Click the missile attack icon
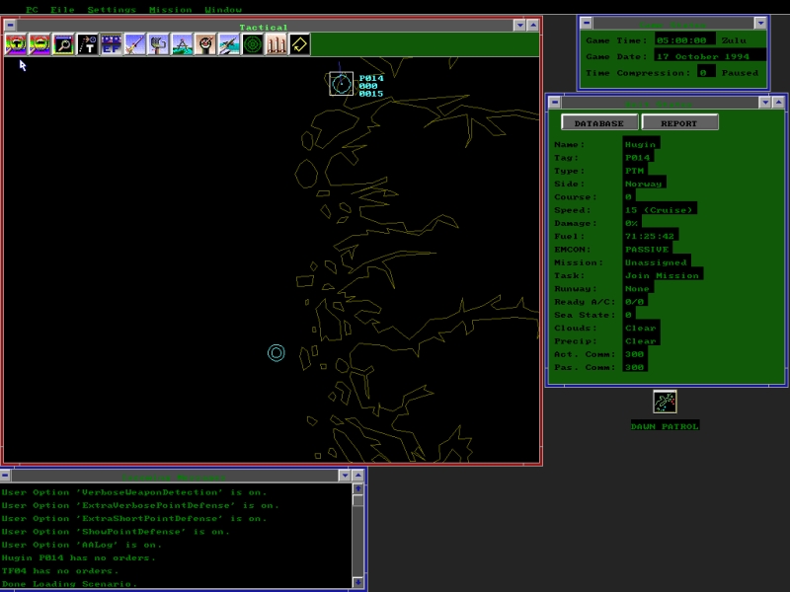This screenshot has height=592, width=790. point(134,44)
